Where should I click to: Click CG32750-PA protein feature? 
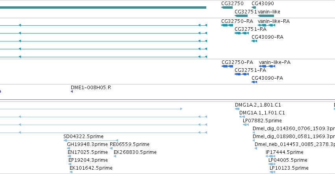[227, 66]
